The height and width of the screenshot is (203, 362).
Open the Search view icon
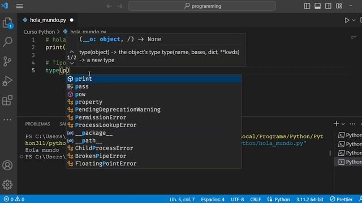(7, 42)
